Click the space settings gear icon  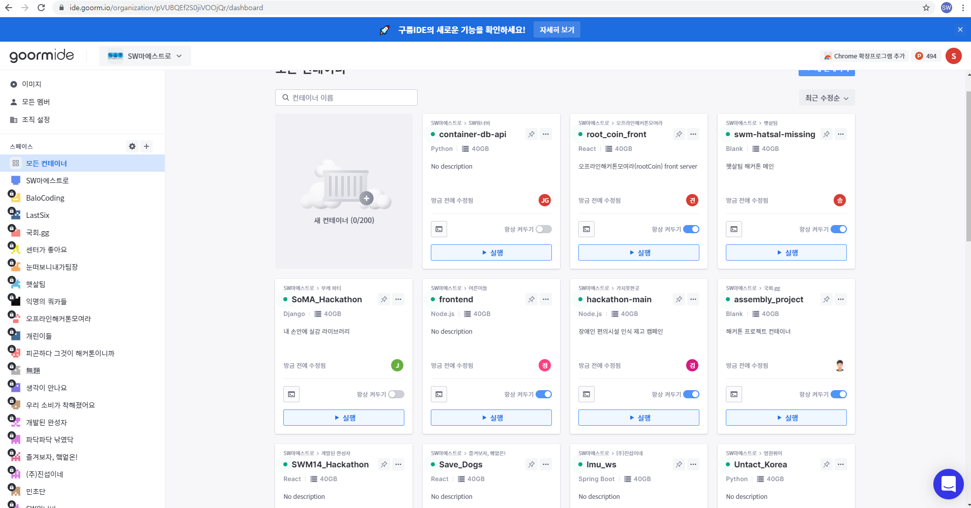[x=132, y=146]
